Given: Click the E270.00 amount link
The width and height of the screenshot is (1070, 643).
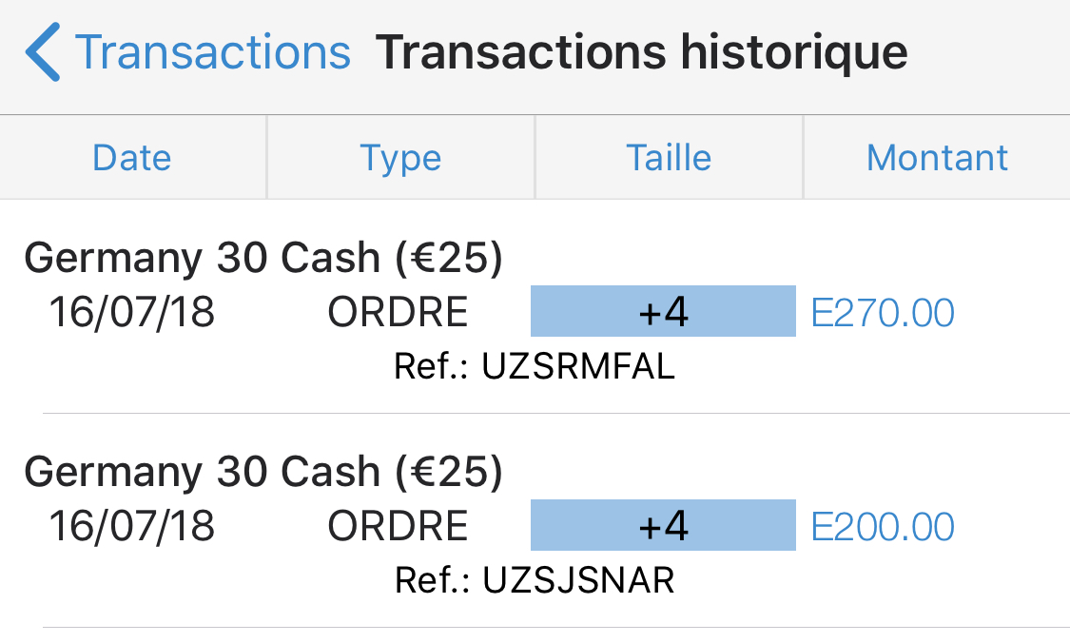Looking at the screenshot, I should pyautogui.click(x=883, y=312).
